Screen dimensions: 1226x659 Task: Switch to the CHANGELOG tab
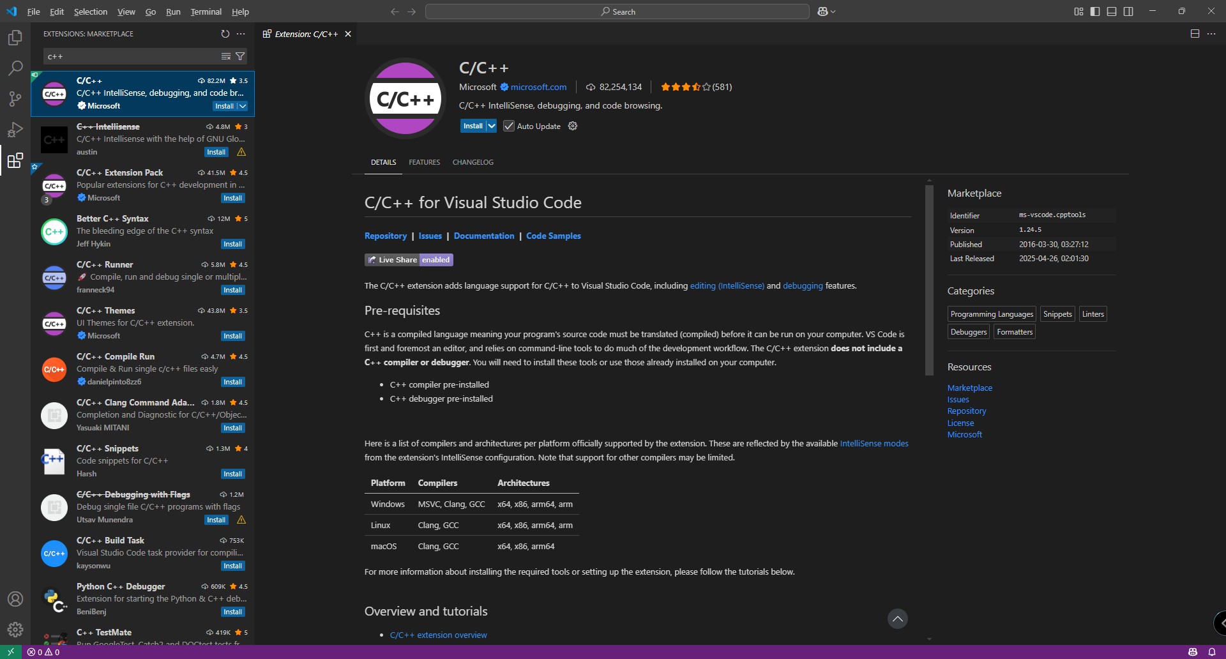point(473,162)
